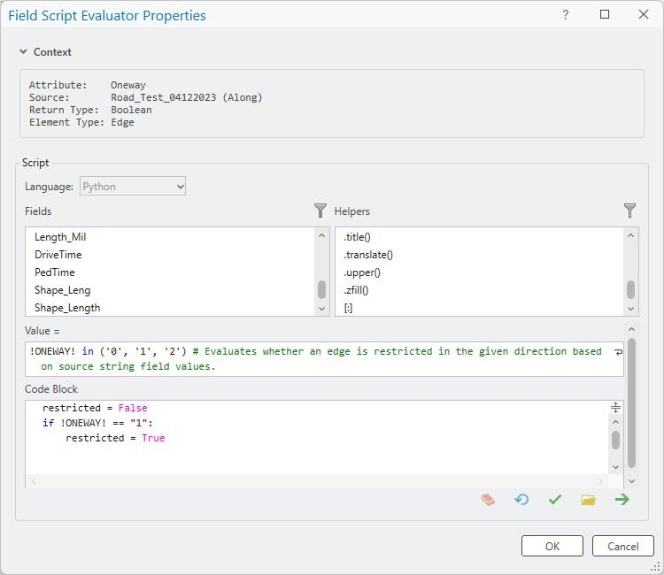Select the Shape_Leng field
The height and width of the screenshot is (575, 664).
click(62, 290)
